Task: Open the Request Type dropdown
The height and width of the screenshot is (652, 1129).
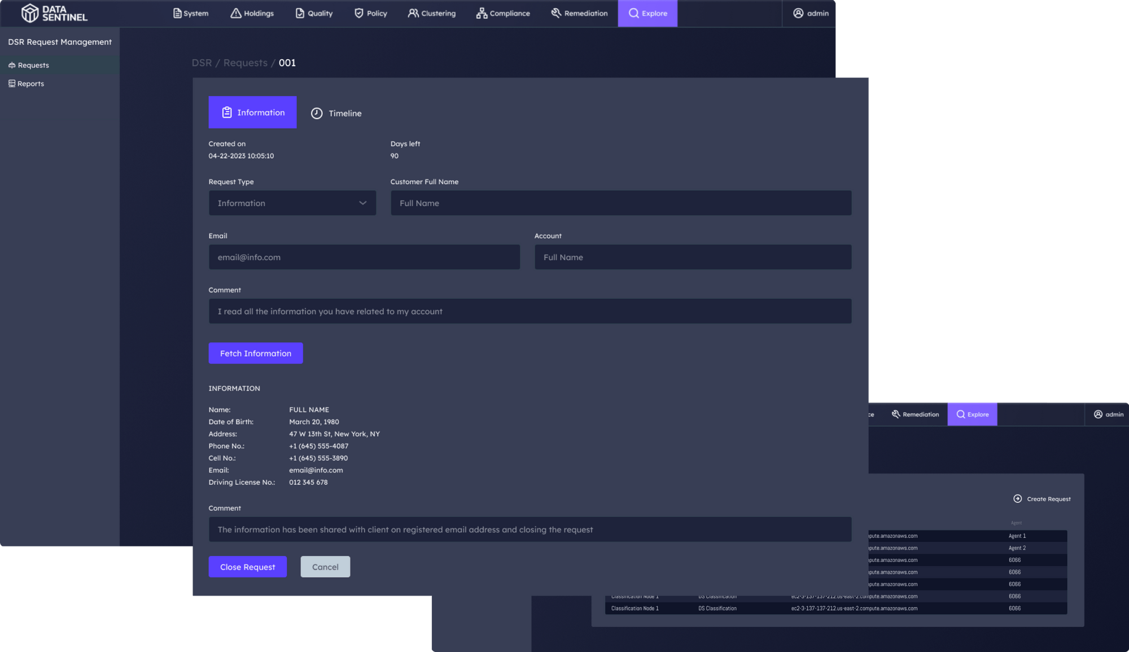Action: 292,203
